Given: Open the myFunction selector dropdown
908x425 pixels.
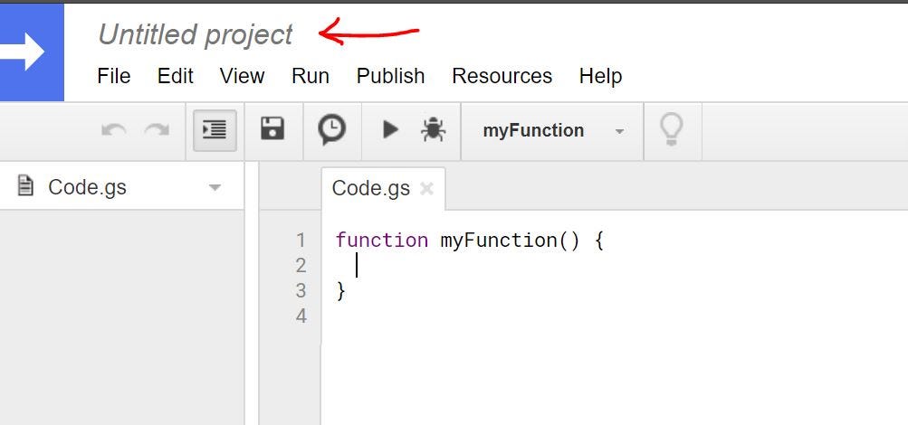Looking at the screenshot, I should click(x=552, y=131).
